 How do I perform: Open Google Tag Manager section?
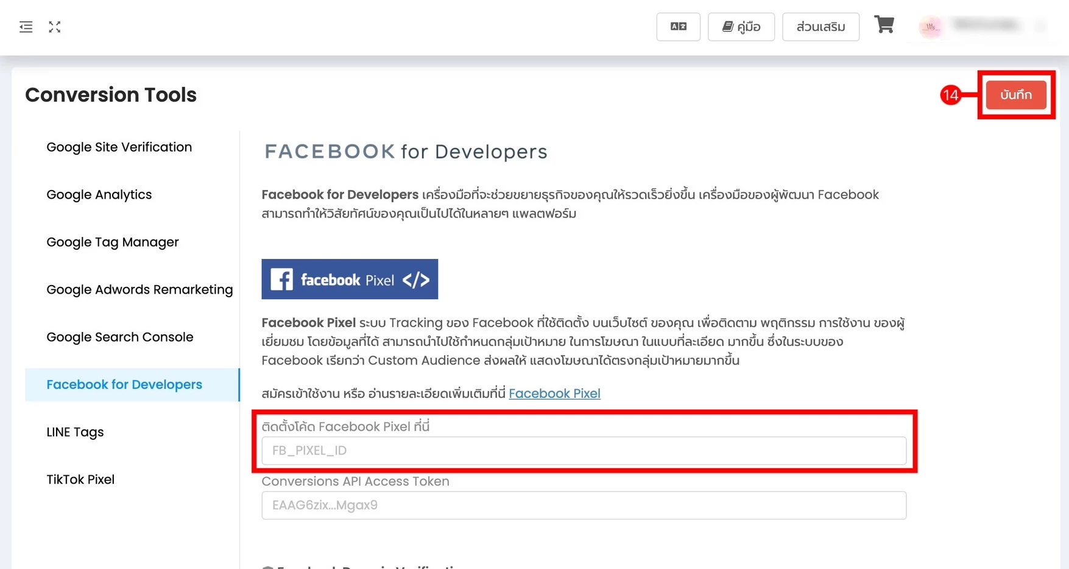click(x=113, y=242)
